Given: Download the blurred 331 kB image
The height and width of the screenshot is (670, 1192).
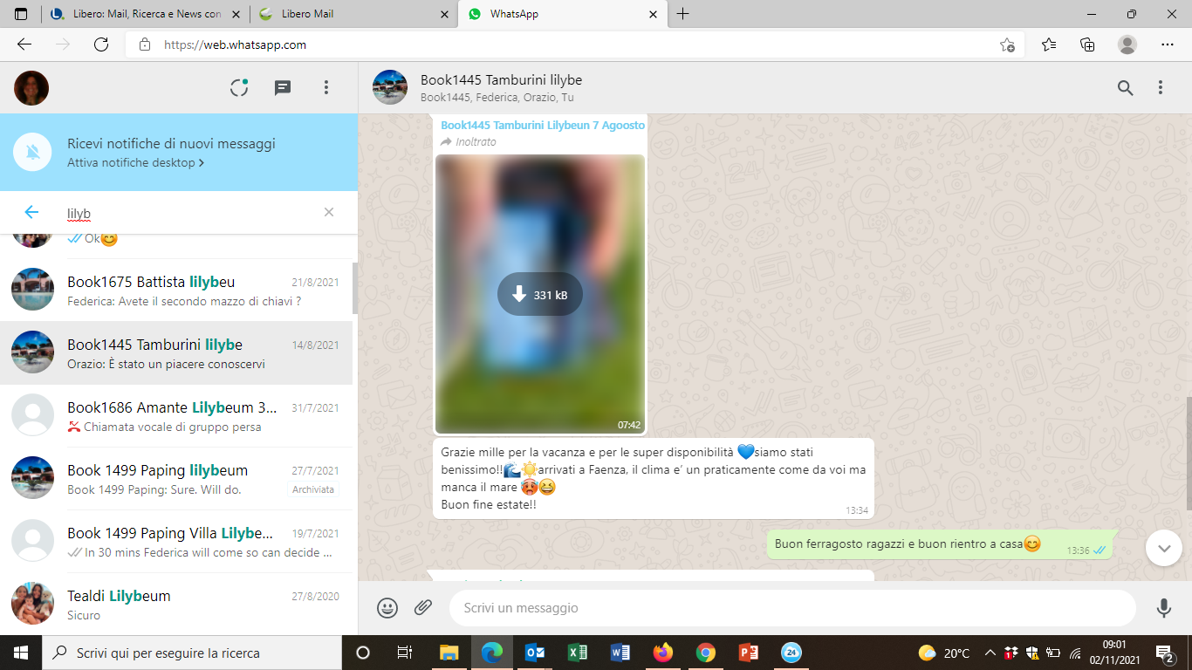Looking at the screenshot, I should tap(539, 295).
